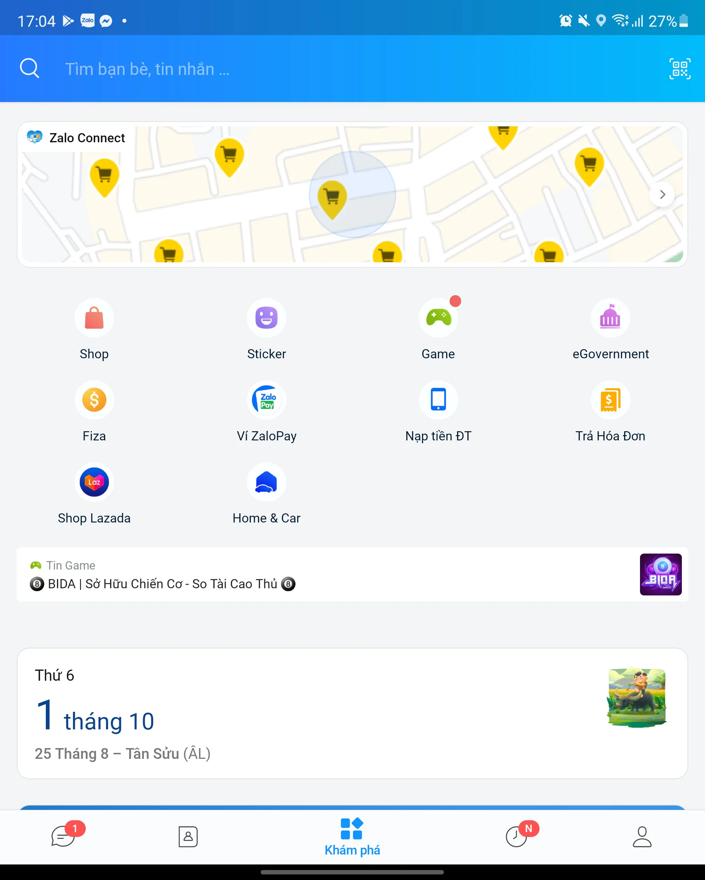Open the Timeline diary tab
The width and height of the screenshot is (705, 880).
pos(517,837)
